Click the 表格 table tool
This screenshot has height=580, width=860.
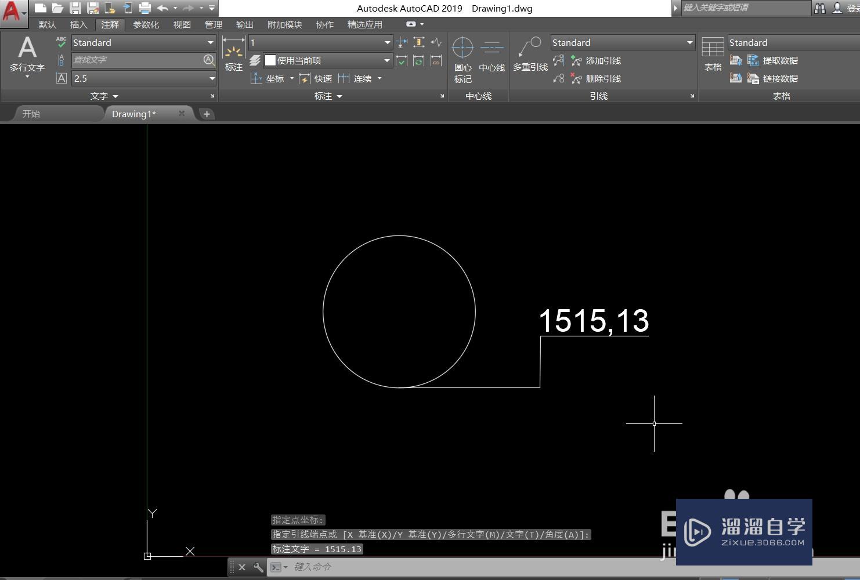click(x=713, y=55)
